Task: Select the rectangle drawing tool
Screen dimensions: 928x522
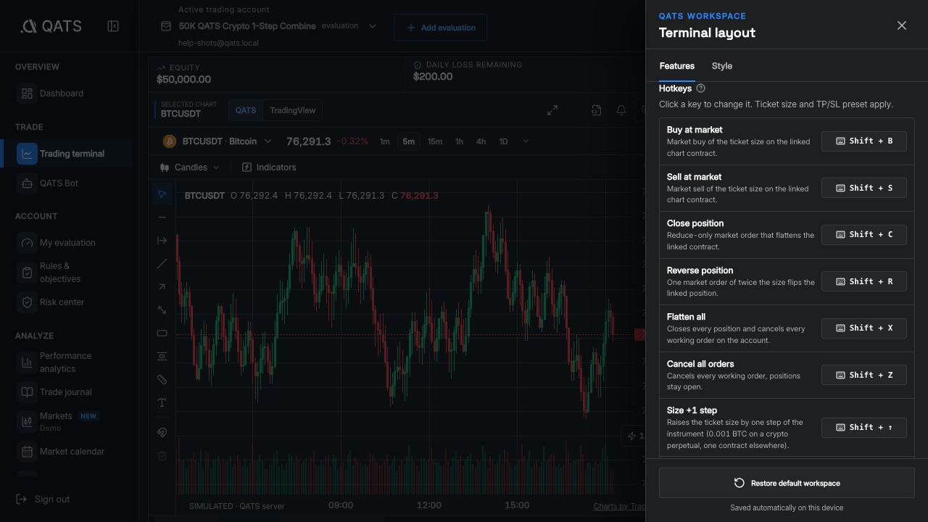Action: [162, 333]
